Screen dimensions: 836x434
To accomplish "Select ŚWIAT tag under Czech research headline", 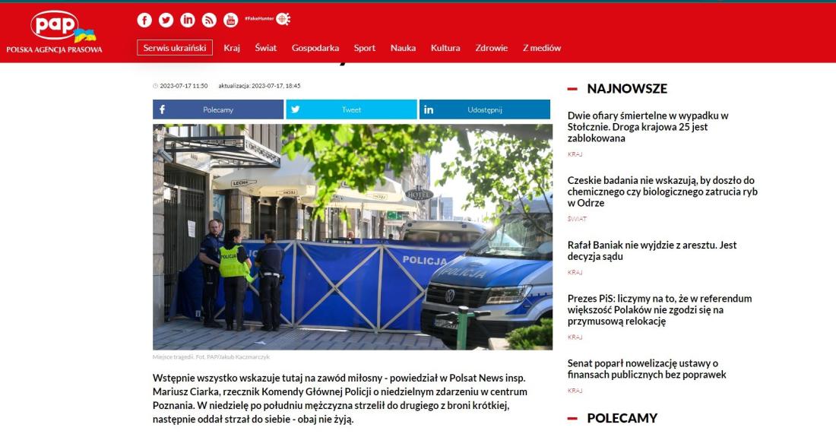I will click(x=577, y=219).
